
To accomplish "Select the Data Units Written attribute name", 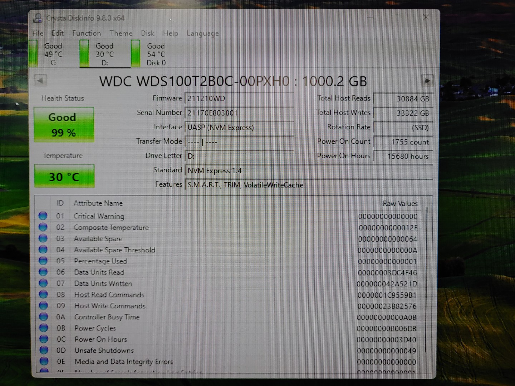I will (x=103, y=283).
